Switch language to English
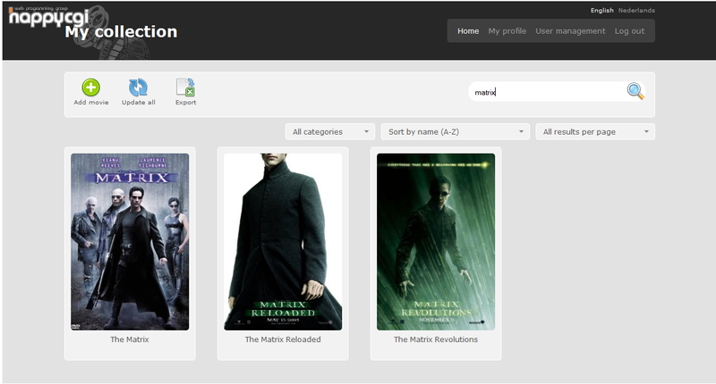The width and height of the screenshot is (716, 384). [601, 10]
